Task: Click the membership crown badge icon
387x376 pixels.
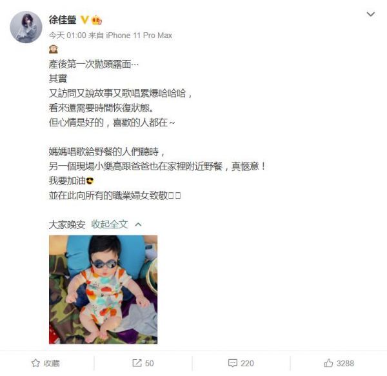Action: [97, 20]
